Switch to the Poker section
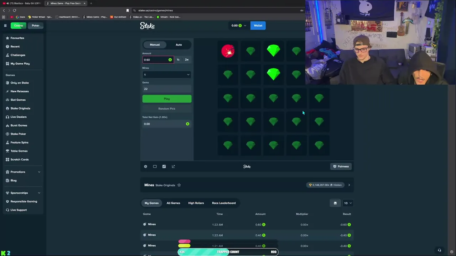Screen dimensions: 456x256 point(36,26)
